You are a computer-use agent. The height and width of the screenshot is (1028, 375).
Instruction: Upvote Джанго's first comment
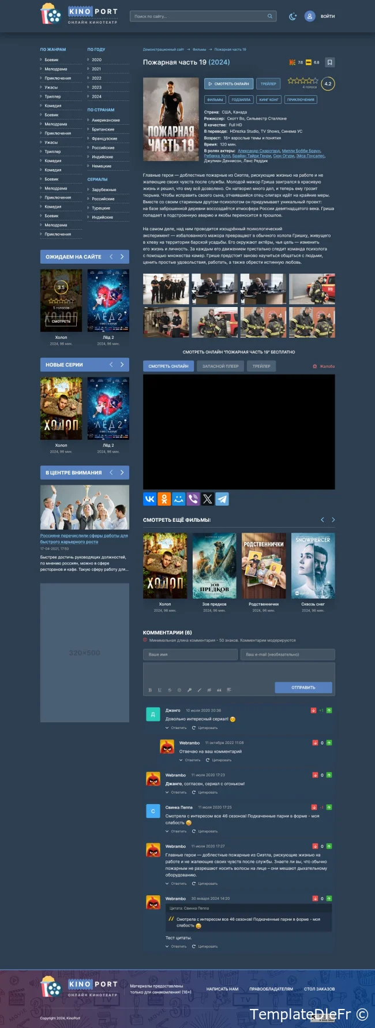(x=329, y=711)
